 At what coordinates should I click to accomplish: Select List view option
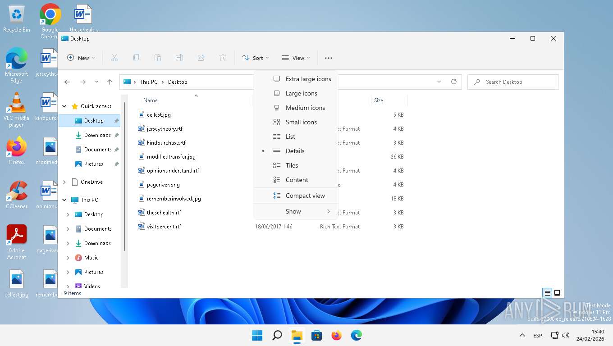coord(296,137)
